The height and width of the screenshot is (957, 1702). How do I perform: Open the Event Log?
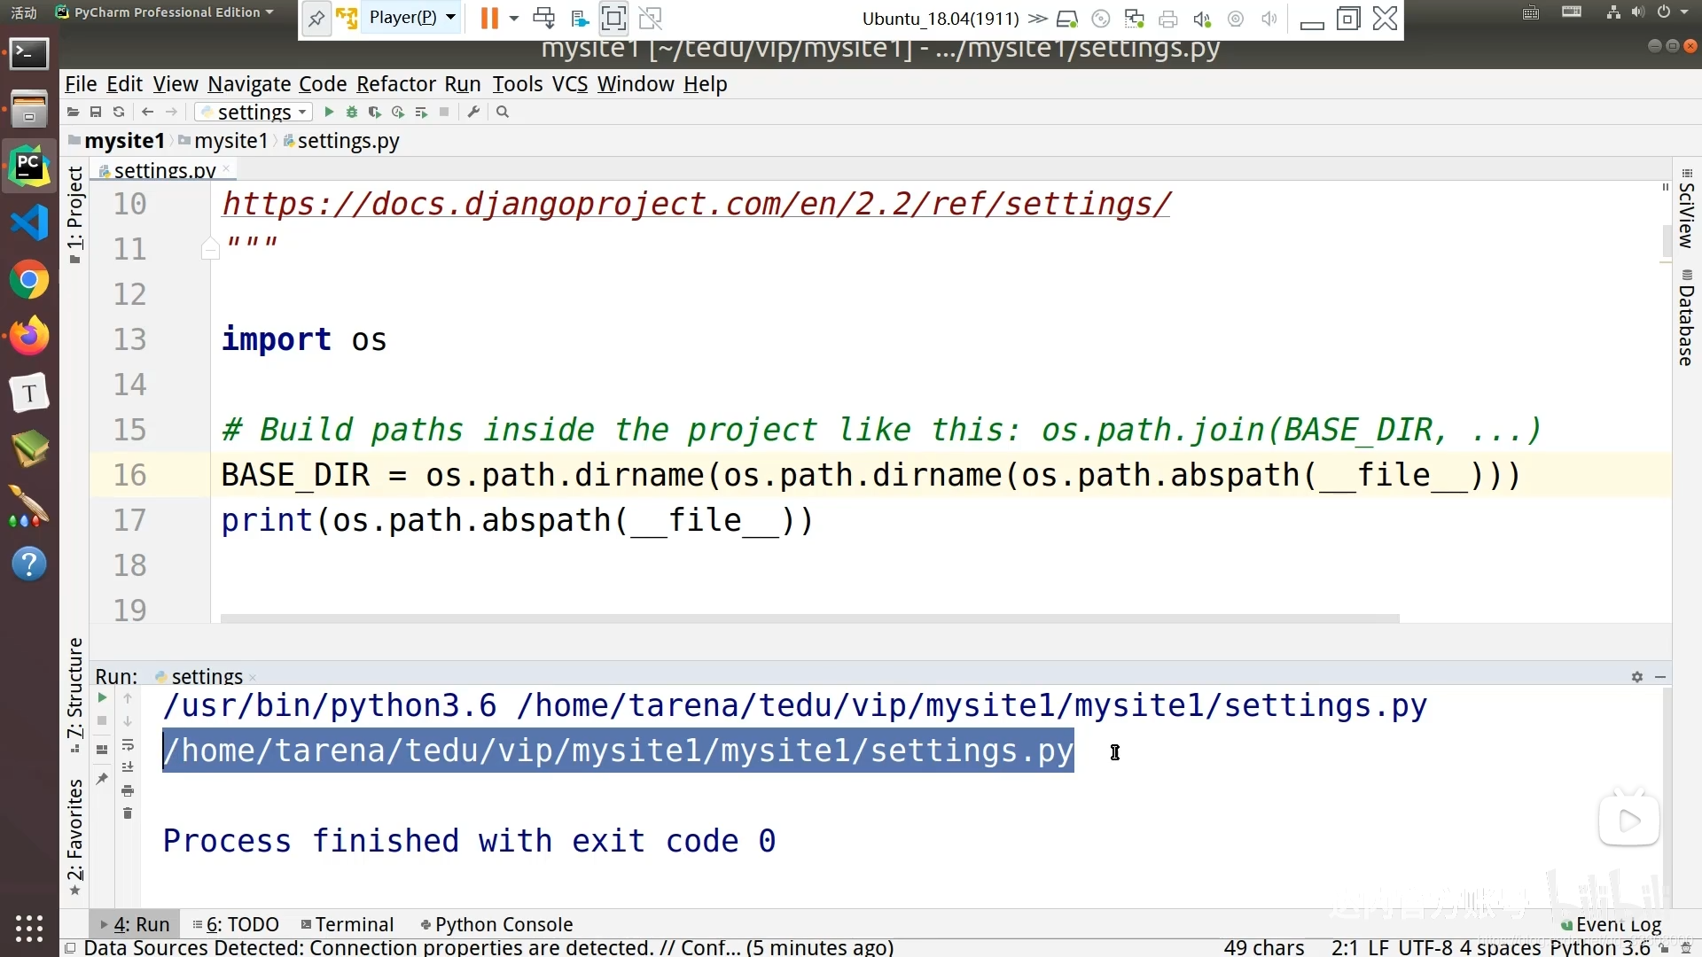coord(1611,925)
